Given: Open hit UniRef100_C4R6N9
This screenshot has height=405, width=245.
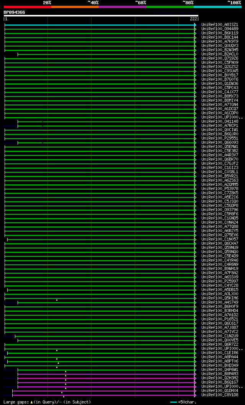Looking at the screenshot, I should [x=220, y=264].
